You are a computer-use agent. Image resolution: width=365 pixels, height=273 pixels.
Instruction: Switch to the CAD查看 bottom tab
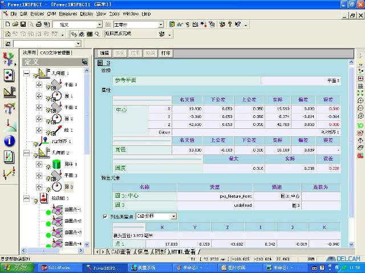point(120,251)
